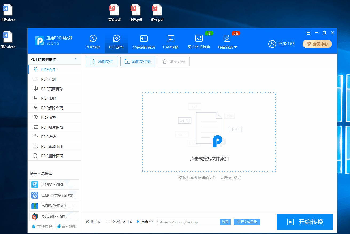
Task: Open 文字语音转换 tab
Action: [x=144, y=42]
